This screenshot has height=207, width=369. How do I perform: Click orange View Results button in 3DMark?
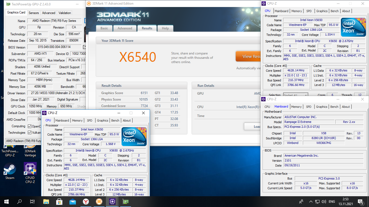coord(248,56)
